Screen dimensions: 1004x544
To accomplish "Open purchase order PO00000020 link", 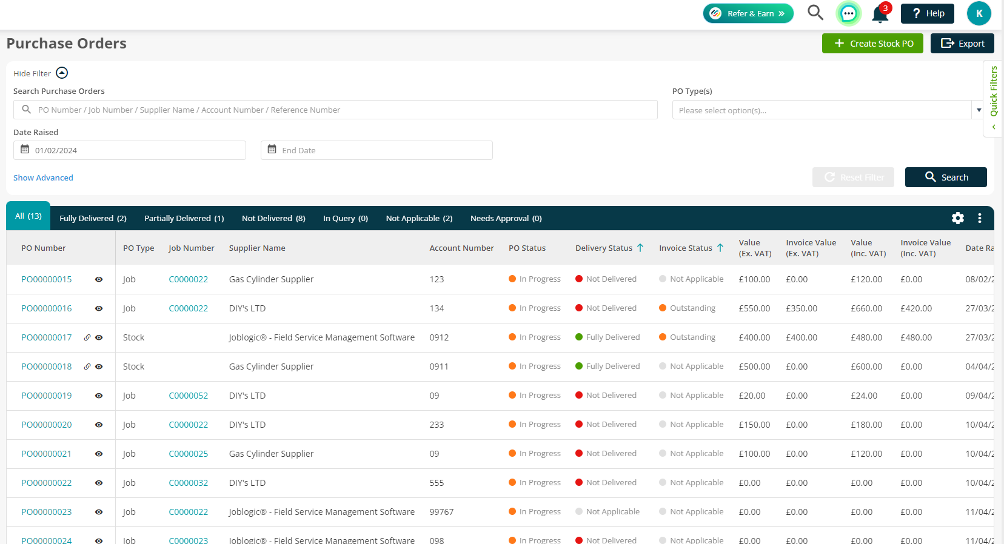I will (x=47, y=425).
